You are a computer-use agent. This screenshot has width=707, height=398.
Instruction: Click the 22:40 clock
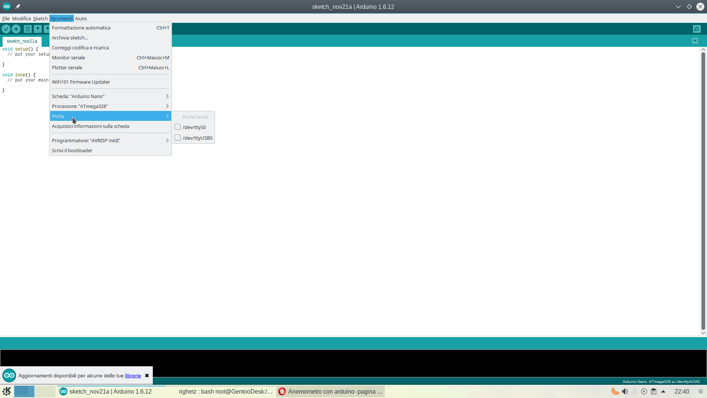tap(682, 391)
